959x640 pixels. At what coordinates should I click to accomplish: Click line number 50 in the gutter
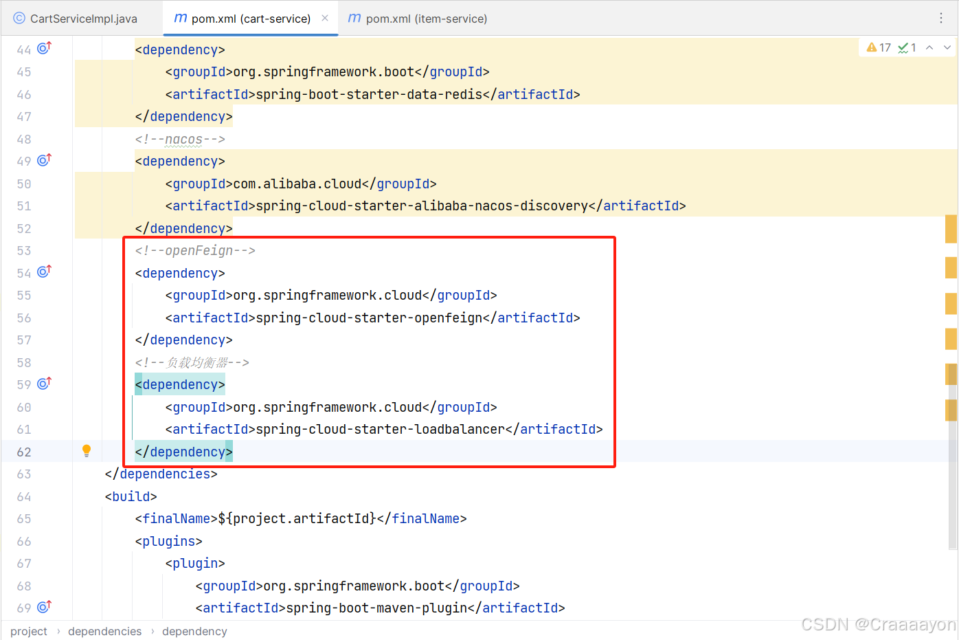[24, 184]
